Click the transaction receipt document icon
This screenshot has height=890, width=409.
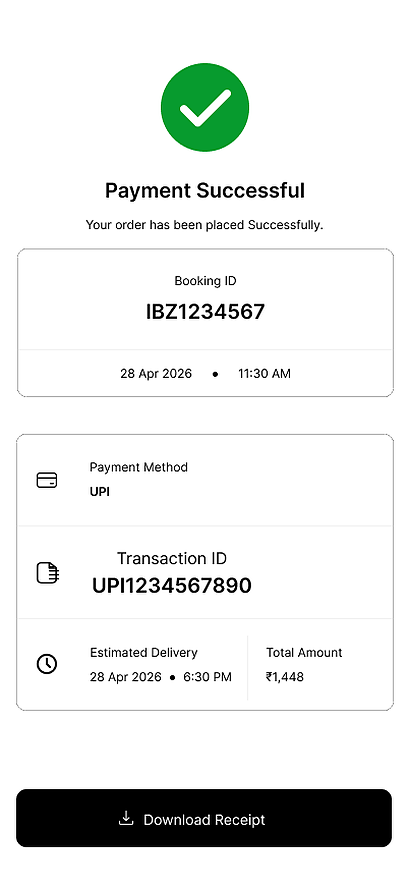47,573
